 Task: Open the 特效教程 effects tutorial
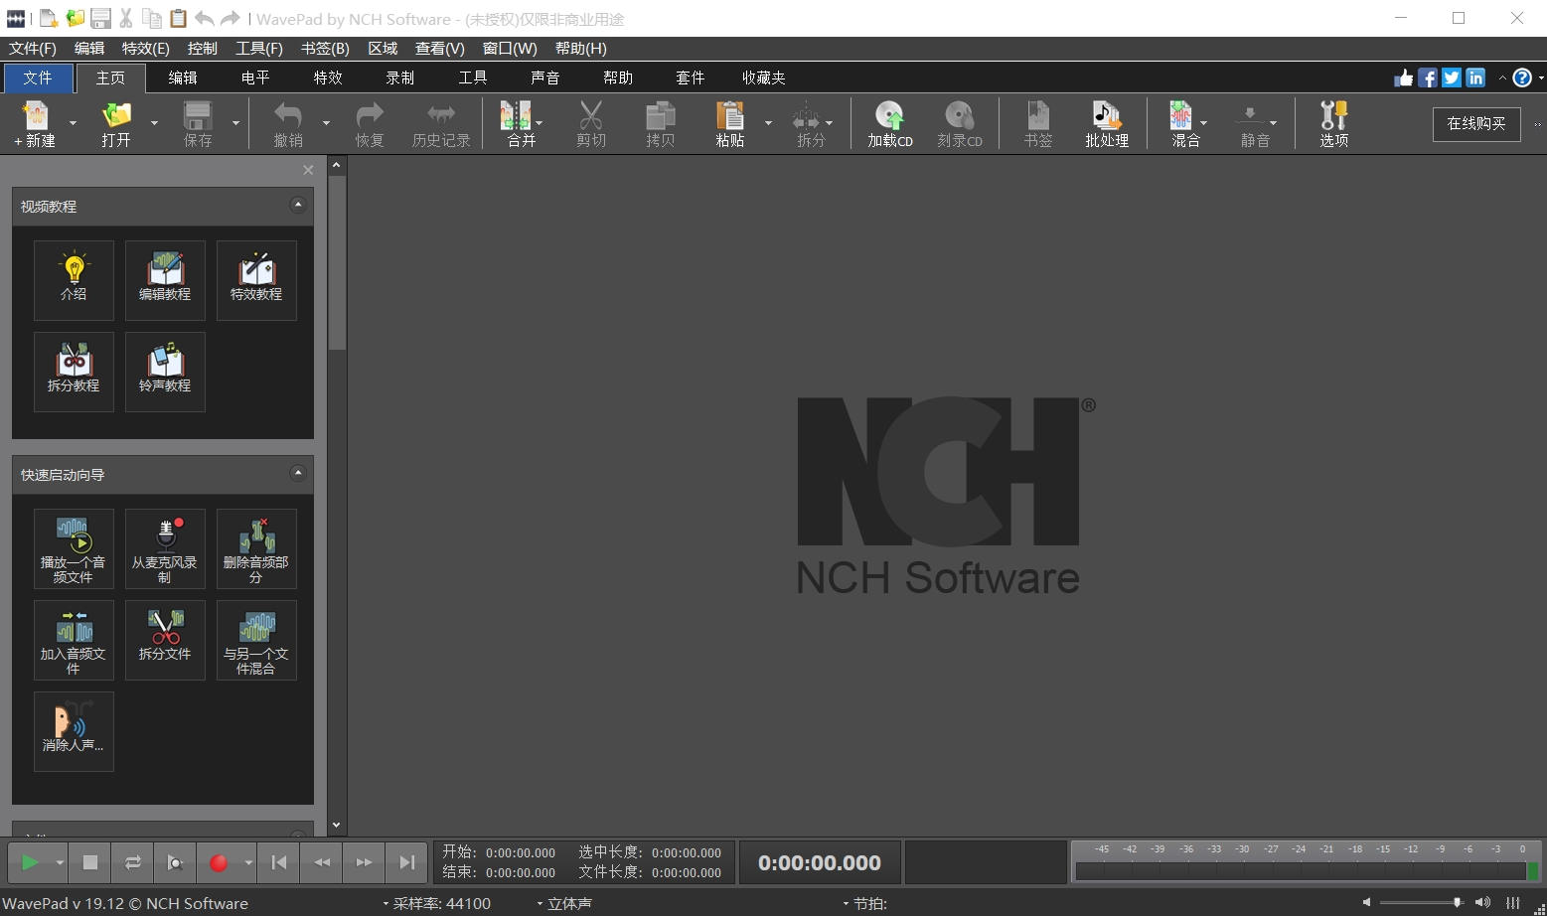coord(256,280)
